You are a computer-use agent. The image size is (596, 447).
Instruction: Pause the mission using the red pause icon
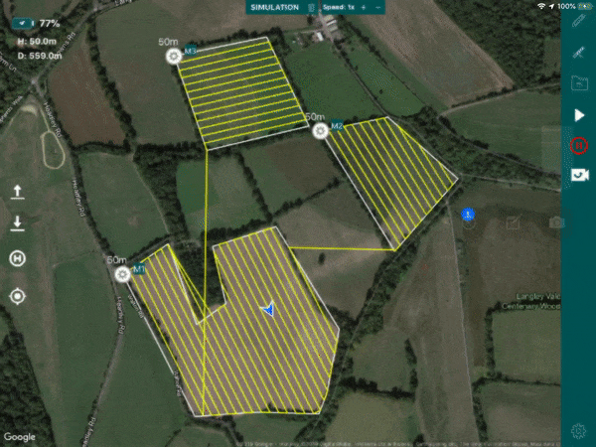click(x=579, y=146)
